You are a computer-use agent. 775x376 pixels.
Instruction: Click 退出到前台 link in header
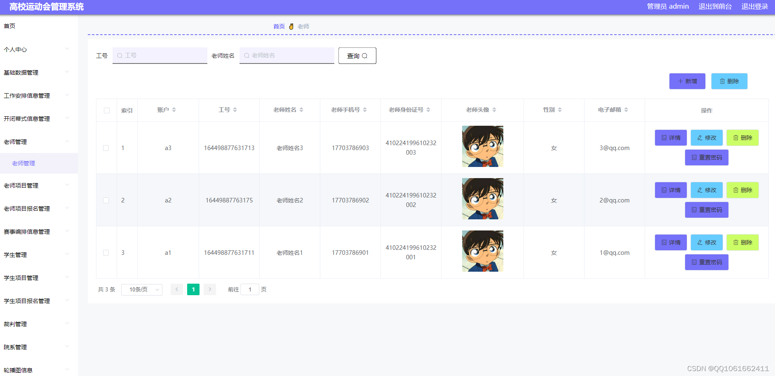715,7
